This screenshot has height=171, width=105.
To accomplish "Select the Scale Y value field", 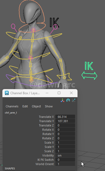I will click(65, 147).
